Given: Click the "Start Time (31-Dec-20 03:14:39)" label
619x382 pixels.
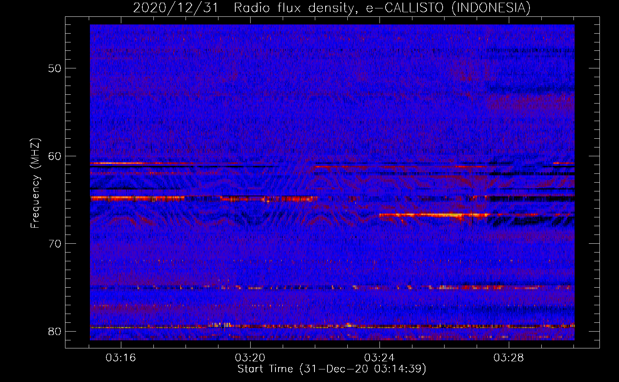Looking at the screenshot, I should click(x=332, y=369).
